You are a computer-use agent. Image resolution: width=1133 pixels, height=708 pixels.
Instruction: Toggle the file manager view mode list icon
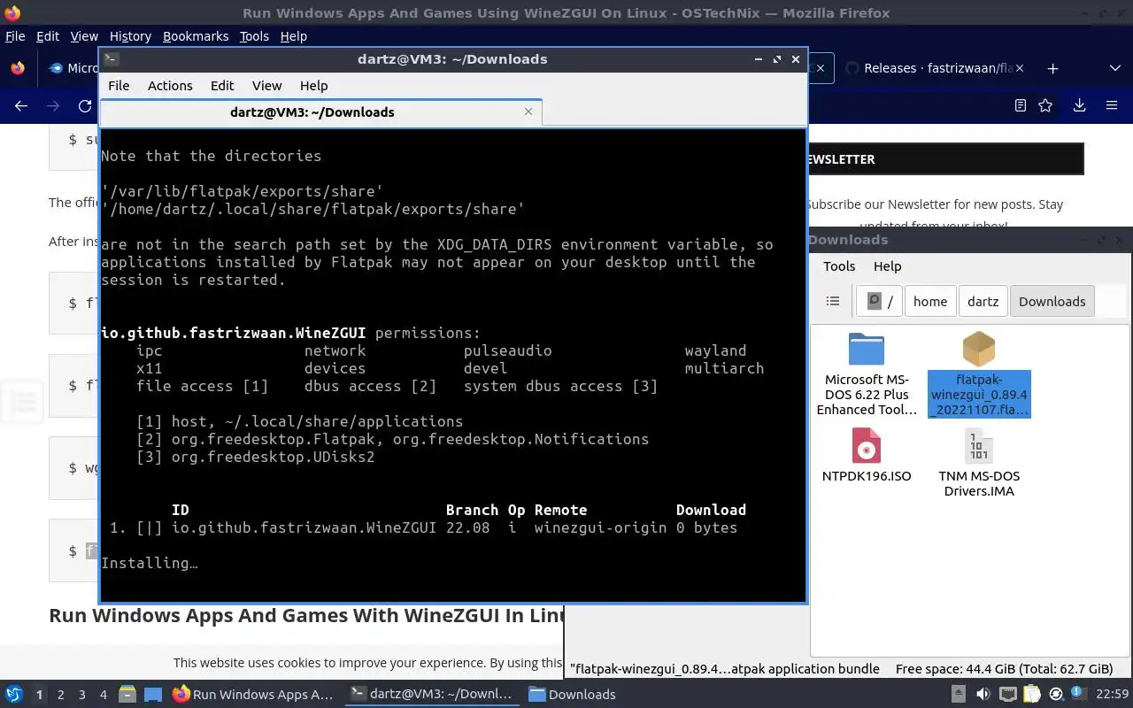coord(833,301)
